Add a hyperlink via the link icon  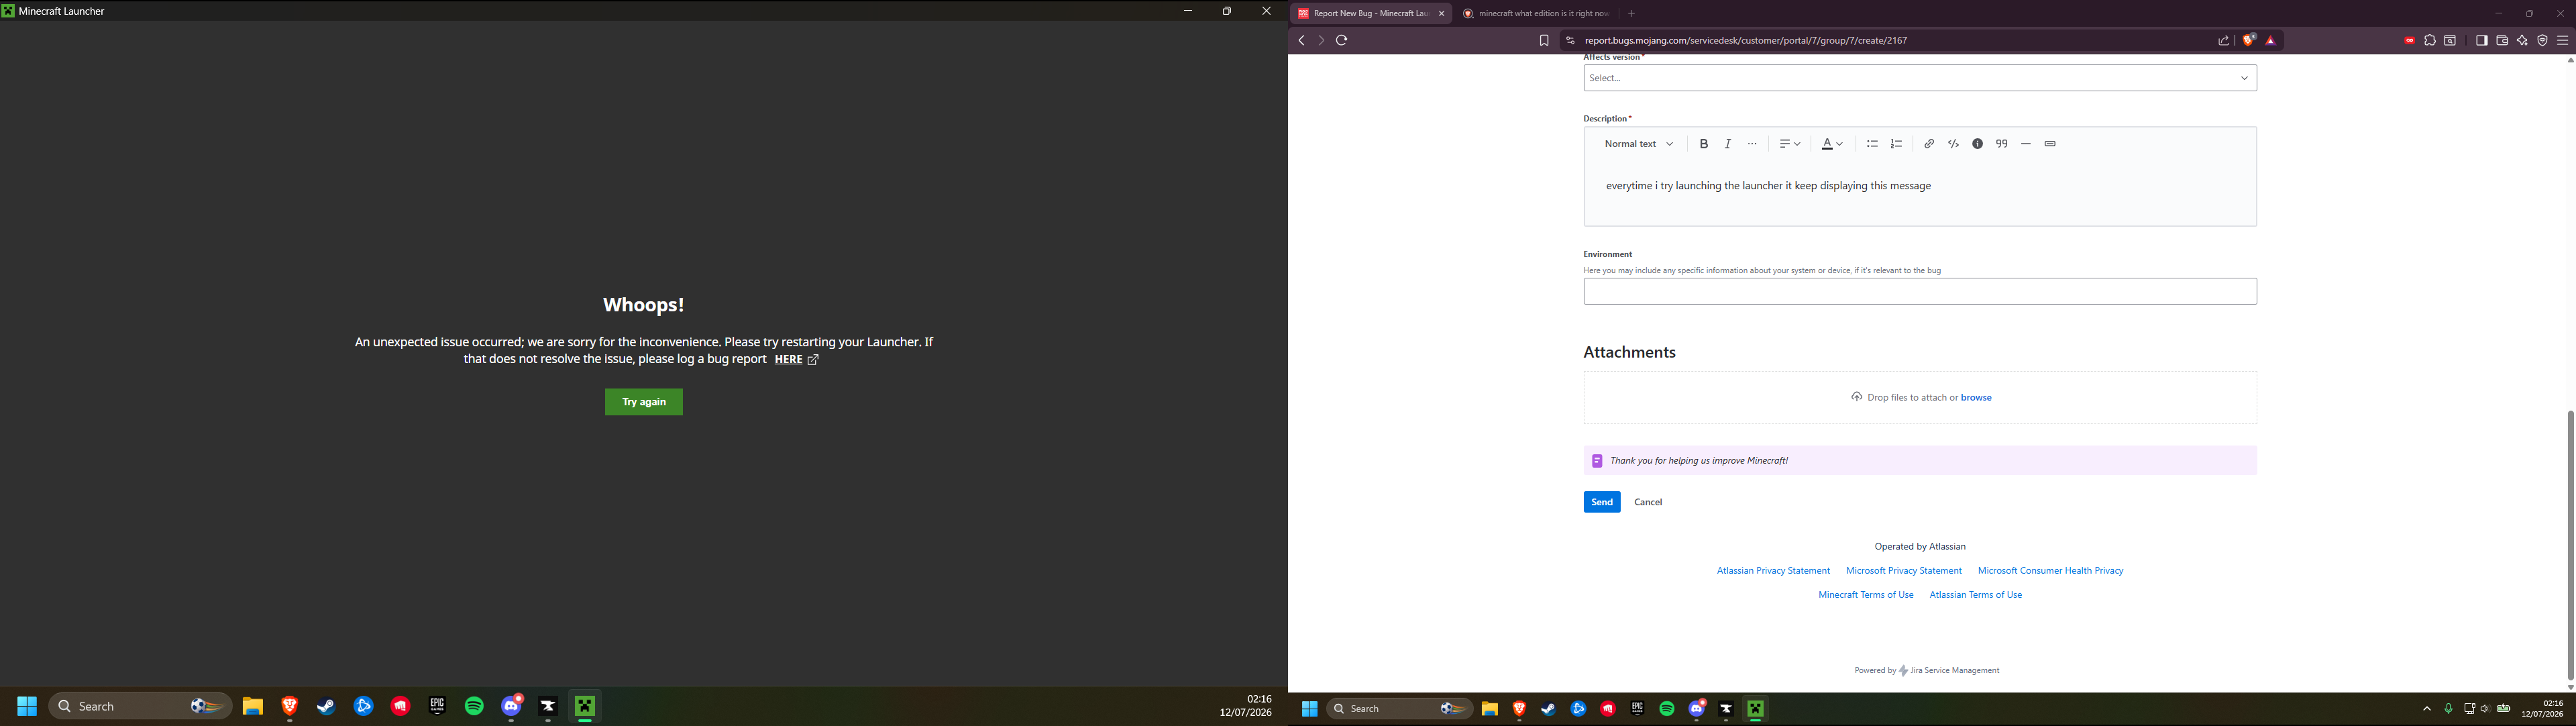pos(1929,144)
